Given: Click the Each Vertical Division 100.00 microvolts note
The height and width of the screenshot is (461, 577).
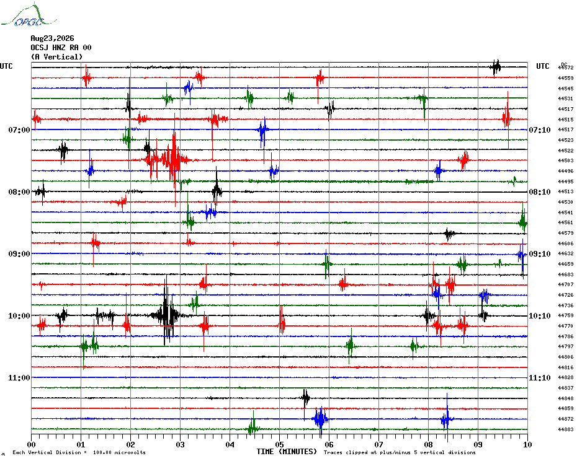Looking at the screenshot, I should coord(79,452).
